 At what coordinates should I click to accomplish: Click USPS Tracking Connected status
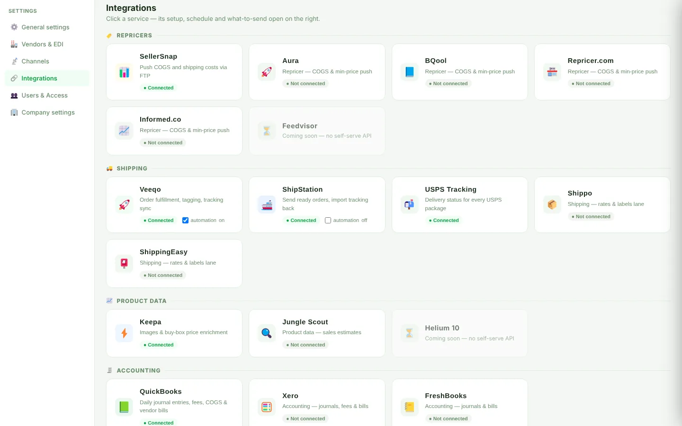444,220
